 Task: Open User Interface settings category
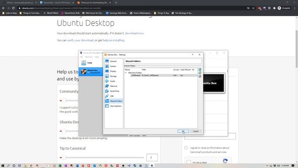coord(114,106)
